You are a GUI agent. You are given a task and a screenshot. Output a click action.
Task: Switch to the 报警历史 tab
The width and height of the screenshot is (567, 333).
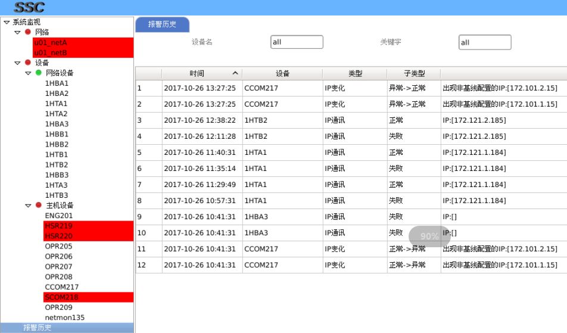tap(162, 24)
